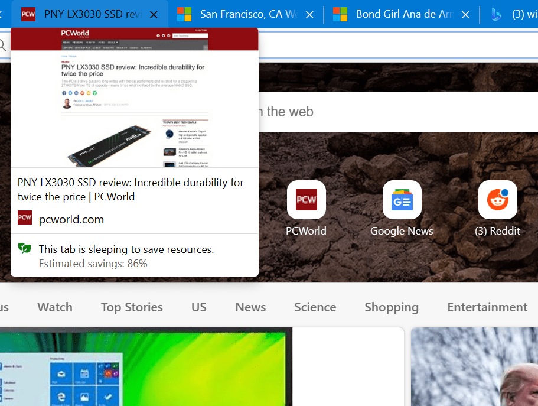
Task: Open the Watch feed category
Action: 55,307
